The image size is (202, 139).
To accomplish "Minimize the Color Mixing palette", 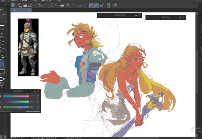I will [136, 15].
